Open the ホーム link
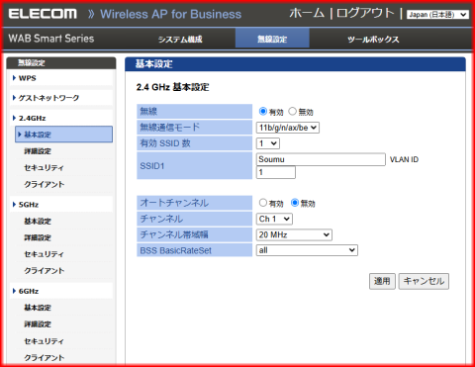 pos(307,13)
